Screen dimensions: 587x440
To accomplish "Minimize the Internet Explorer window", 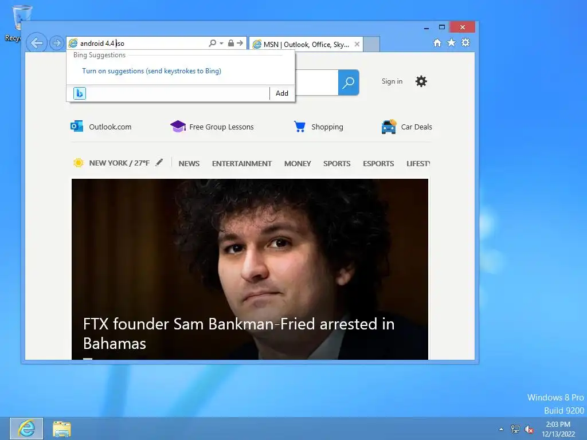I will click(x=426, y=27).
